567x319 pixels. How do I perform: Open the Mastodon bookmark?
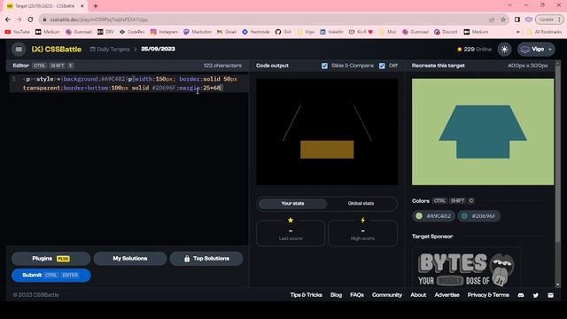coord(197,32)
